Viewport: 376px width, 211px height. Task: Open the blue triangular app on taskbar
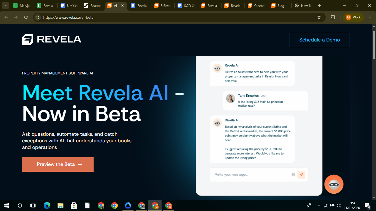pyautogui.click(x=128, y=206)
